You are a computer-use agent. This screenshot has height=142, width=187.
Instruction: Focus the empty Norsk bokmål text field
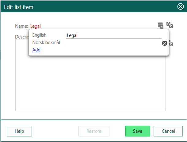[113, 43]
